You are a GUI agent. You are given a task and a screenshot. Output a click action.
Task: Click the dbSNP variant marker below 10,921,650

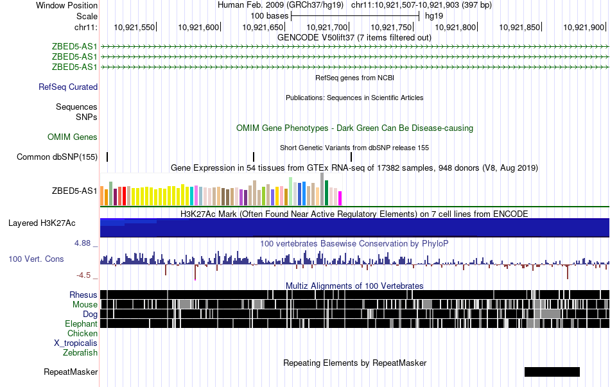point(254,157)
